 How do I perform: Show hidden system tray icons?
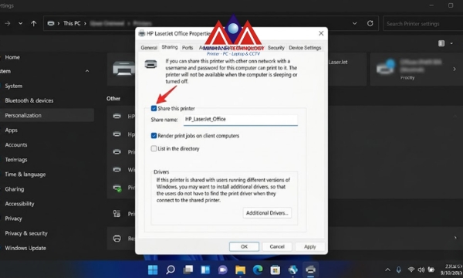387,270
